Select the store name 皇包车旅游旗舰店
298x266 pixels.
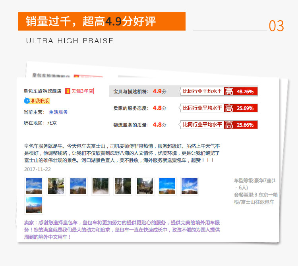pyautogui.click(x=43, y=91)
